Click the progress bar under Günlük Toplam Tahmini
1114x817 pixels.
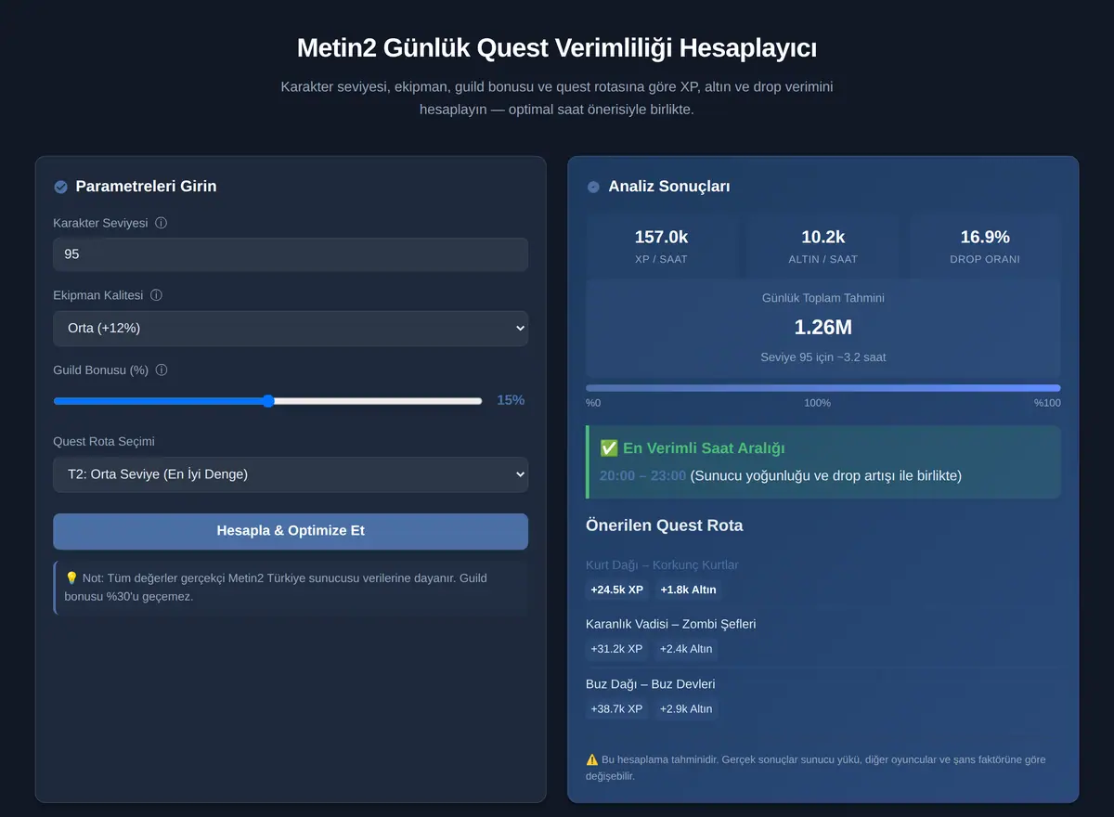tap(823, 388)
